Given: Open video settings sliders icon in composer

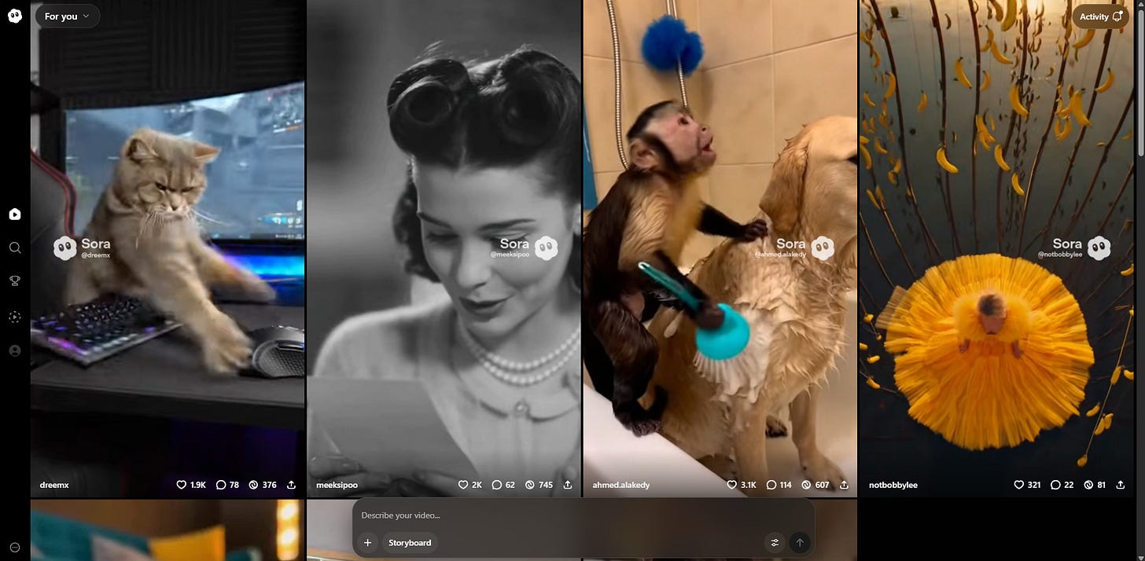Looking at the screenshot, I should (x=775, y=542).
